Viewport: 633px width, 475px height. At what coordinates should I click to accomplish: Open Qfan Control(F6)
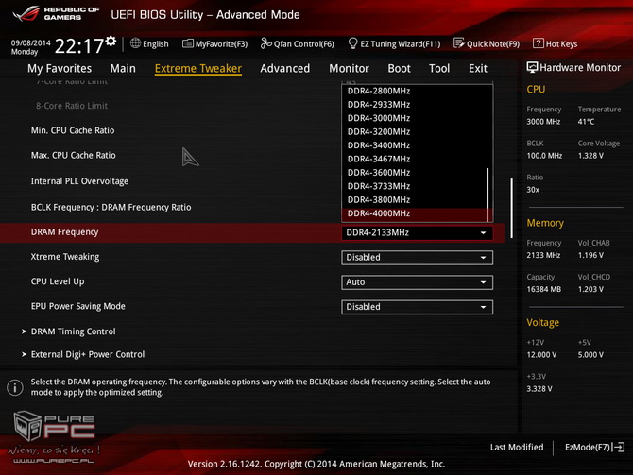297,43
